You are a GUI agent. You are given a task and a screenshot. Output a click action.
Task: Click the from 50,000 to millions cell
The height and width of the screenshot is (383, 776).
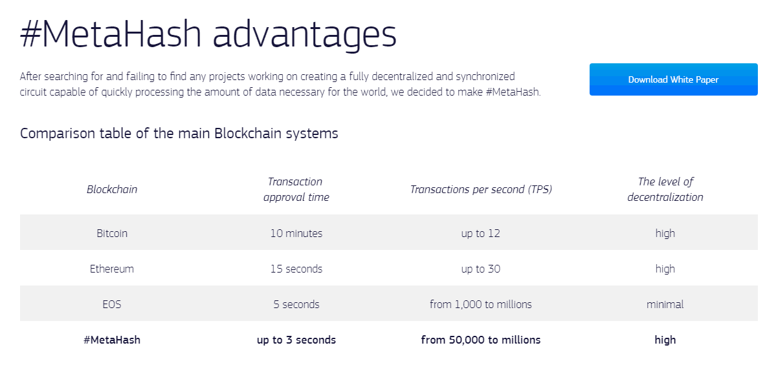point(480,340)
